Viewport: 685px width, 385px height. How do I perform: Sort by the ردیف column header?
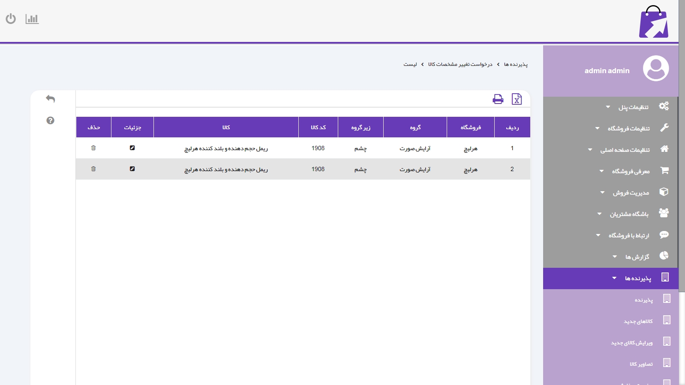(x=513, y=127)
